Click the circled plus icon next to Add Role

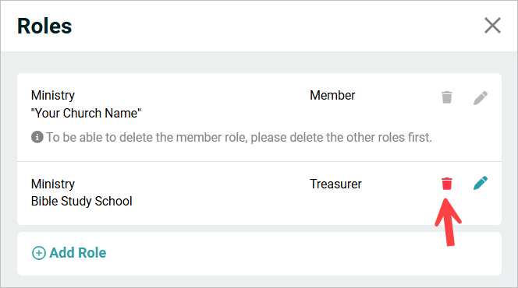(39, 253)
